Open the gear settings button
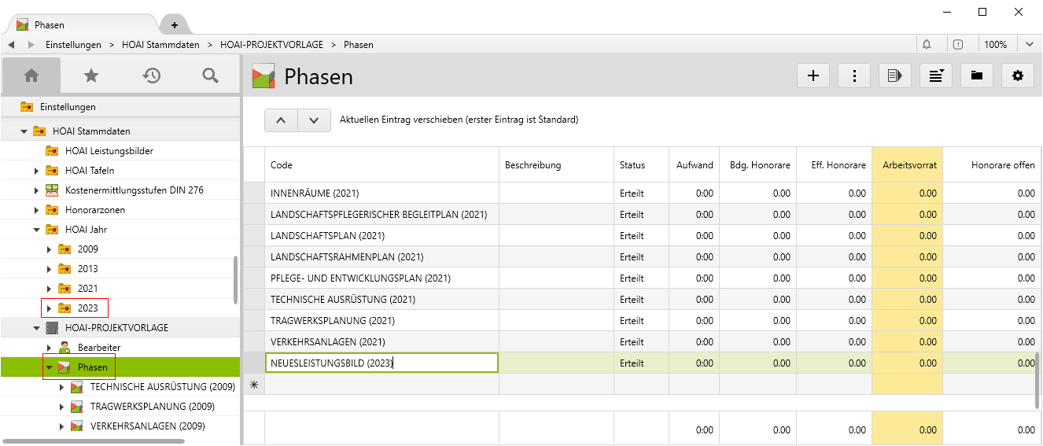The height and width of the screenshot is (446, 1043). pyautogui.click(x=1018, y=76)
